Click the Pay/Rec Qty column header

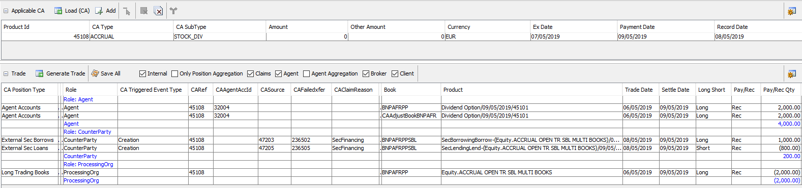click(x=781, y=90)
